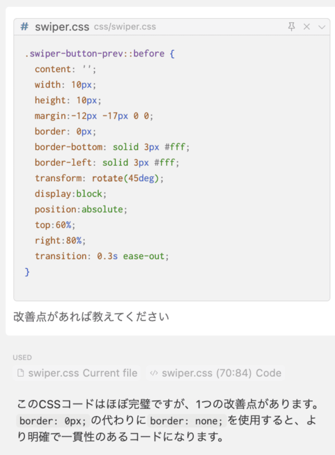This screenshot has height=455, width=335.
Task: Remove the swiper.css snippet with X
Action: 307,27
